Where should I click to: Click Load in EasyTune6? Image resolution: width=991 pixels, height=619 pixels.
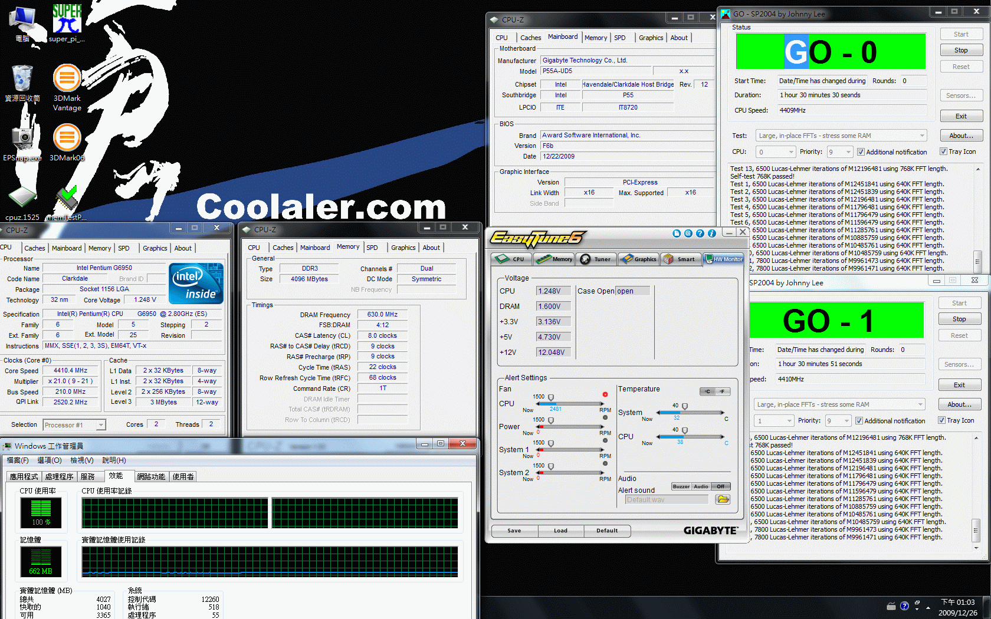click(560, 531)
